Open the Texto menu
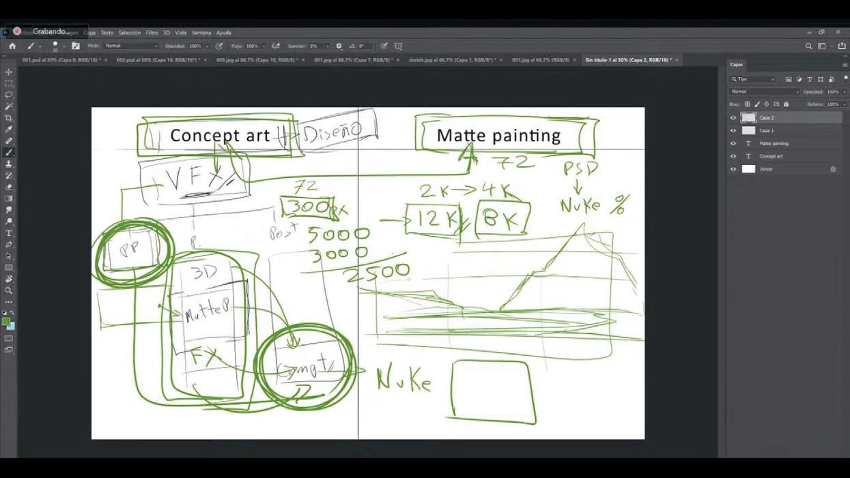The width and height of the screenshot is (850, 478). [x=107, y=33]
